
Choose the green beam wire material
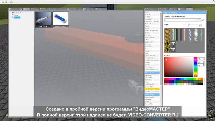(201, 34)
